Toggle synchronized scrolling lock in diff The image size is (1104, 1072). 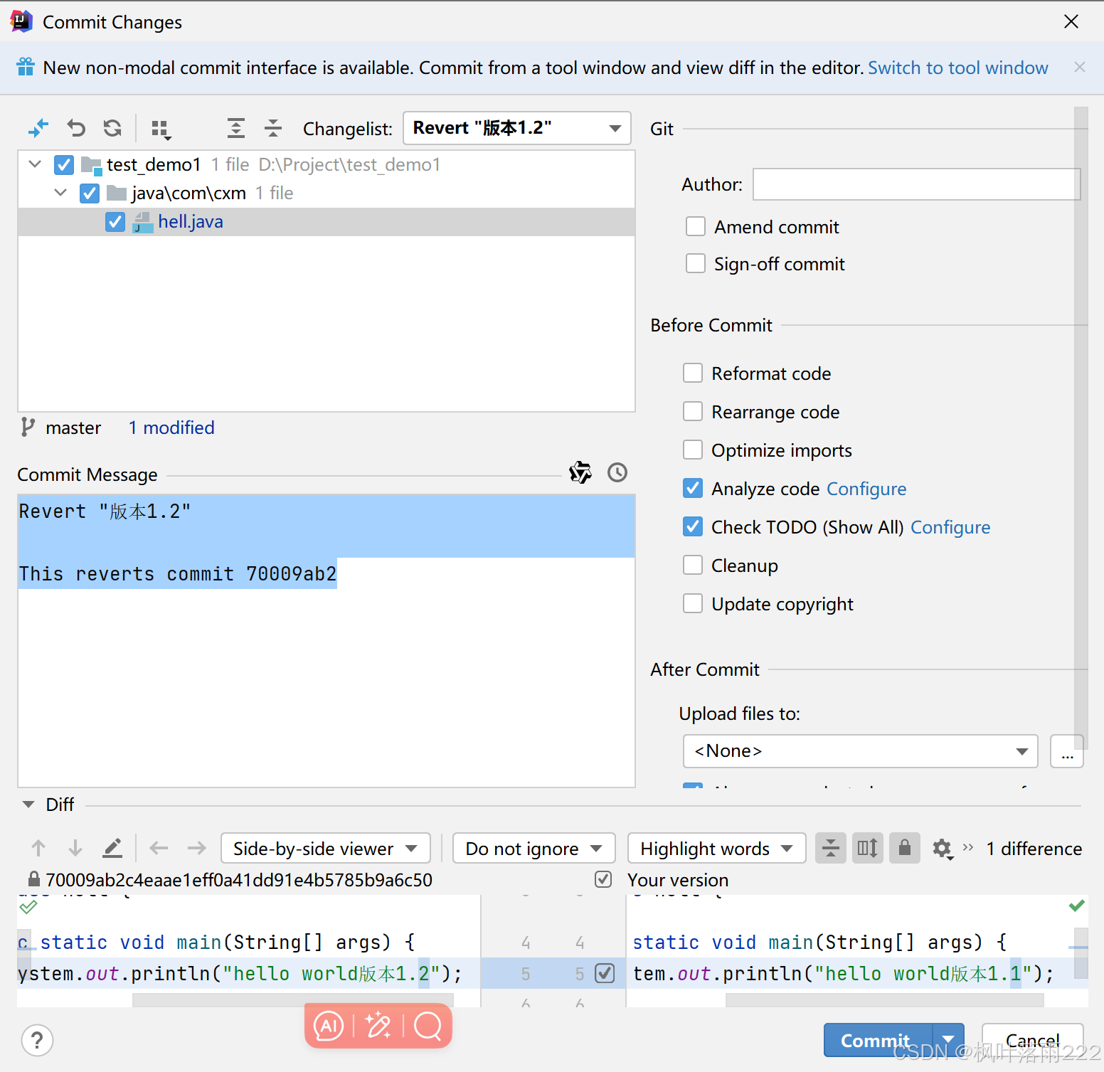[x=904, y=848]
